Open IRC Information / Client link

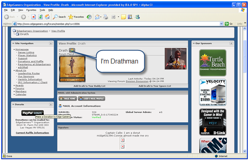pos(33,83)
